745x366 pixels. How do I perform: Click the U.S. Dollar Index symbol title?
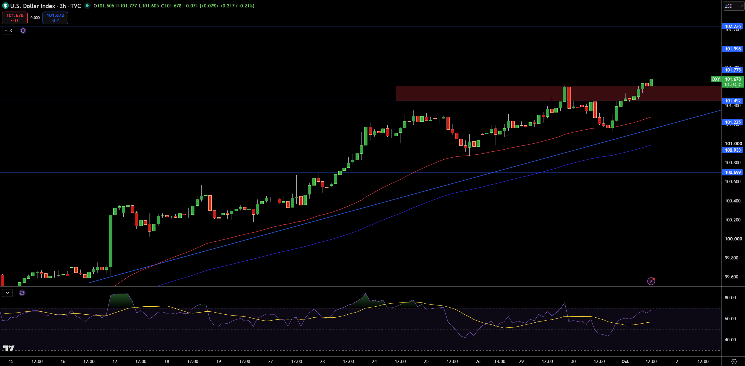click(33, 6)
